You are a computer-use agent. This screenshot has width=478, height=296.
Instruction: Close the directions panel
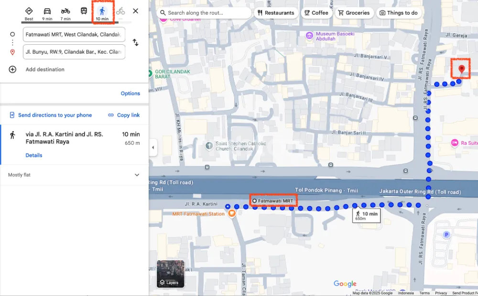(136, 11)
